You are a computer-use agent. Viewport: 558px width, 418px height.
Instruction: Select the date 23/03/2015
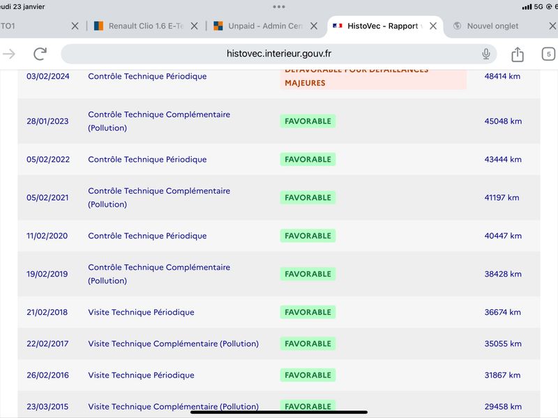point(47,406)
